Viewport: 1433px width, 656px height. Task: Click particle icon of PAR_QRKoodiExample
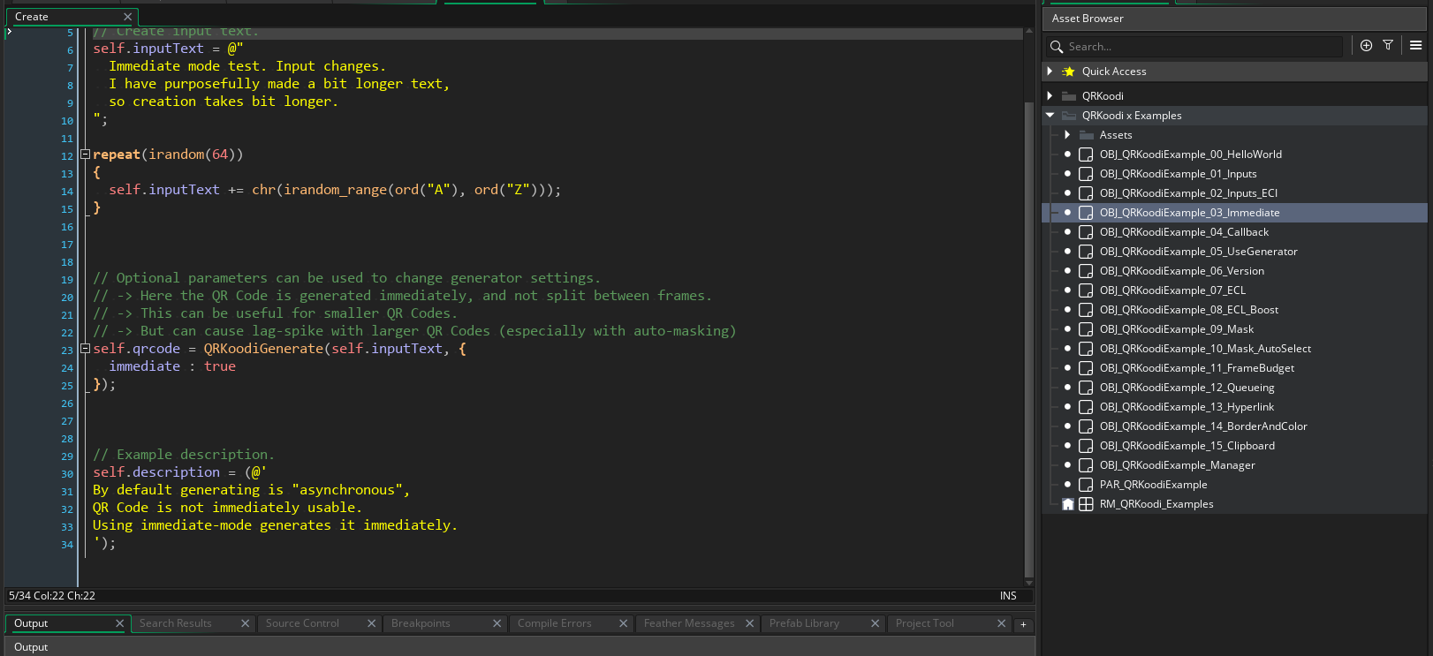pos(1086,485)
